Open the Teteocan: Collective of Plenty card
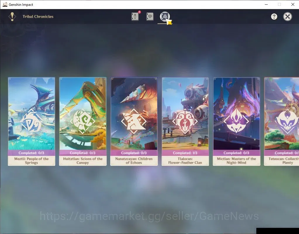 281,121
